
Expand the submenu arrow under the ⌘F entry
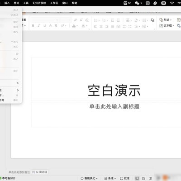[18, 83]
